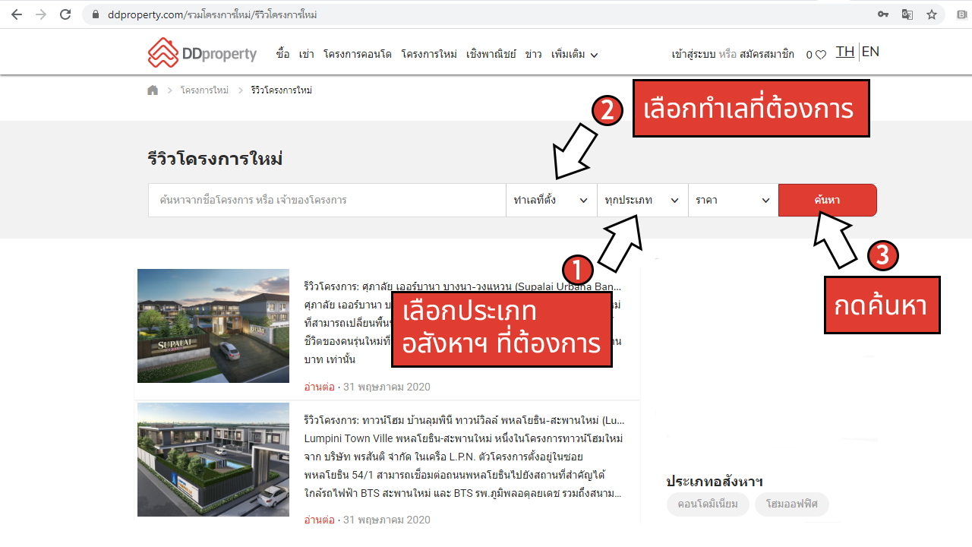Open the ทำเลที่ตั้ง location dropdown

[x=551, y=200]
